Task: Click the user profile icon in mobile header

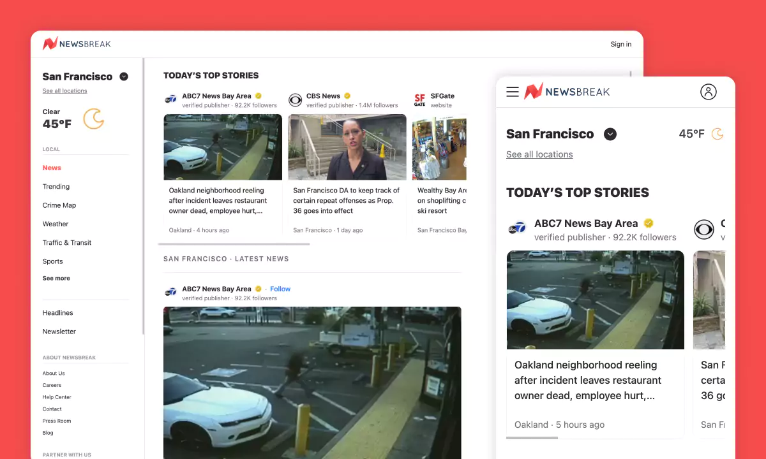Action: click(x=708, y=92)
